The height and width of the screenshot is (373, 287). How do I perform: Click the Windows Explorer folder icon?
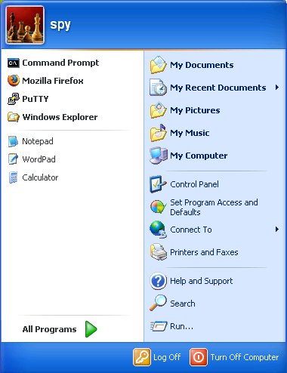point(14,117)
